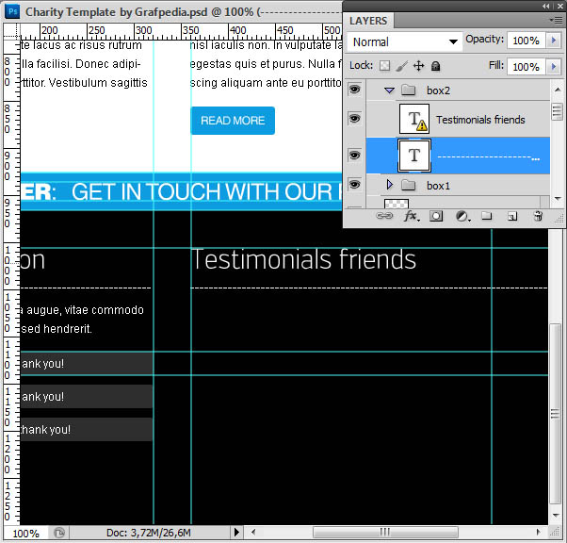Click the Testimonials friends heading on canvas
This screenshot has height=543, width=567.
click(303, 259)
